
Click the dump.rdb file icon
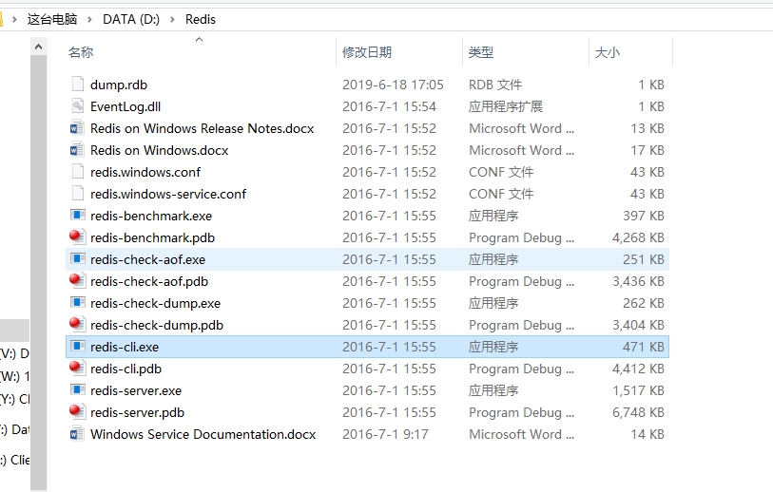[77, 85]
